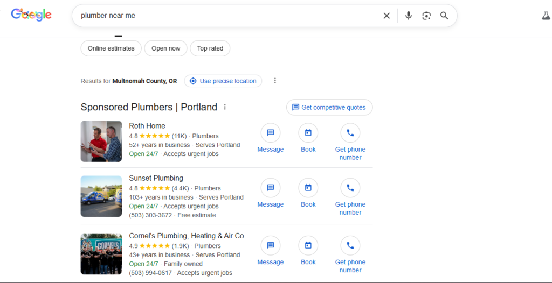Open Cornel's Plumbing, Heating & Air listing
The width and height of the screenshot is (552, 283).
click(190, 236)
